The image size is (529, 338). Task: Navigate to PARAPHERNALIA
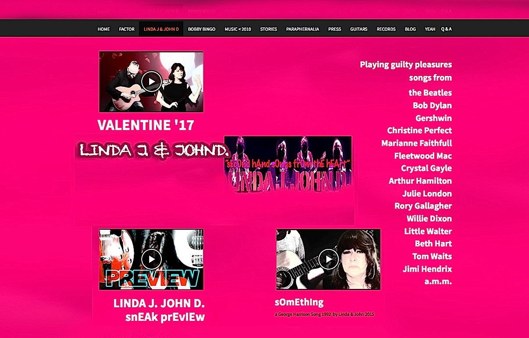pos(303,29)
